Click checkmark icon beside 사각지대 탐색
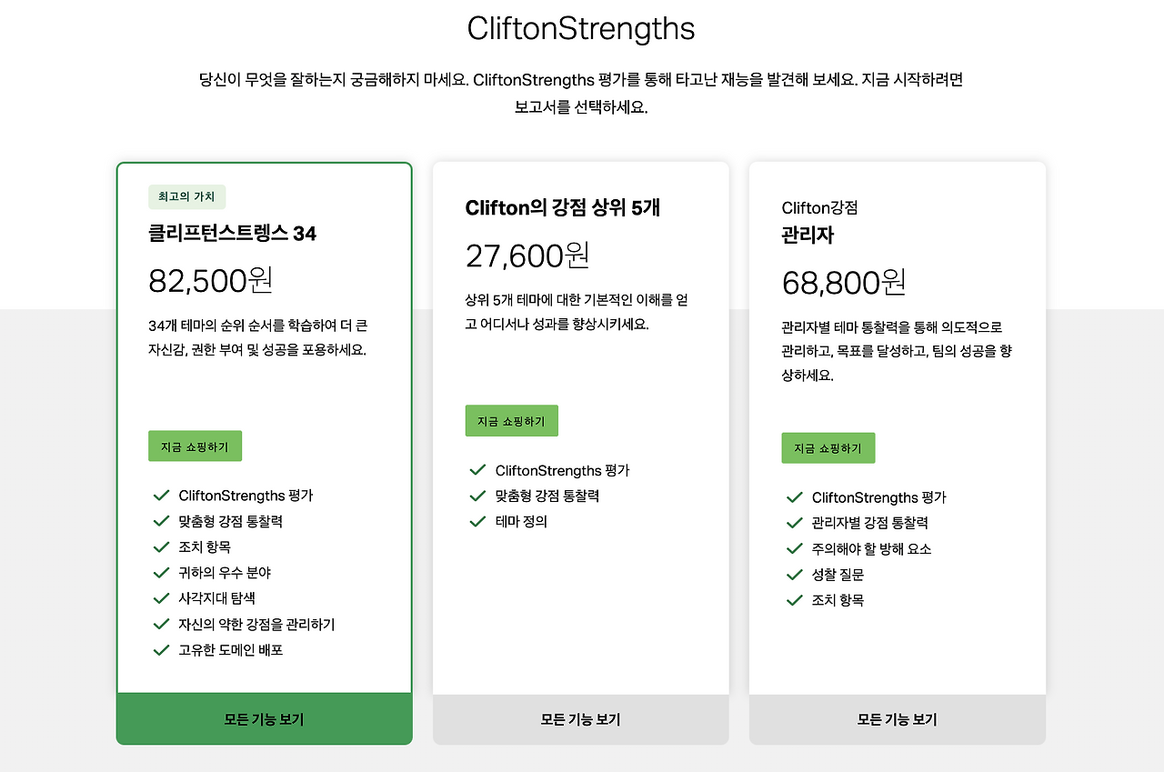The width and height of the screenshot is (1164, 772). 162,598
